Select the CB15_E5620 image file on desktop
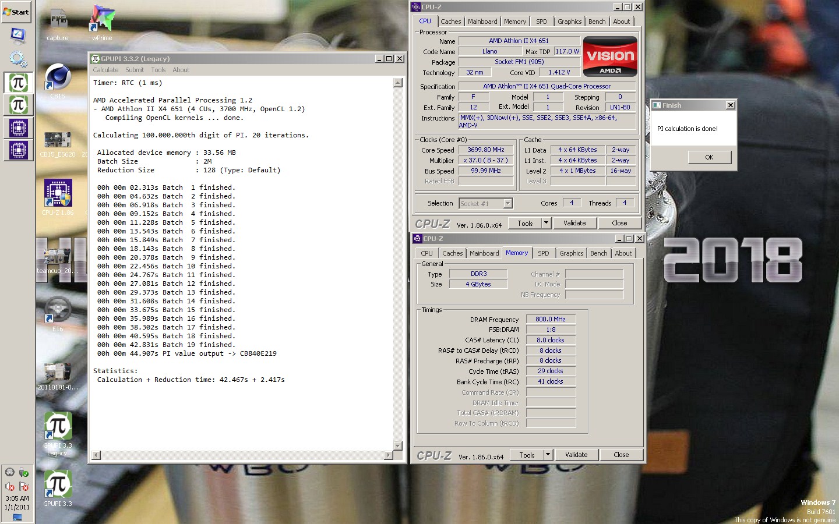The height and width of the screenshot is (524, 839). coord(58,144)
